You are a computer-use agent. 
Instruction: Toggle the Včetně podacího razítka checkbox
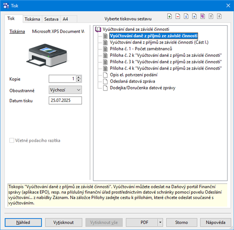click(12, 140)
